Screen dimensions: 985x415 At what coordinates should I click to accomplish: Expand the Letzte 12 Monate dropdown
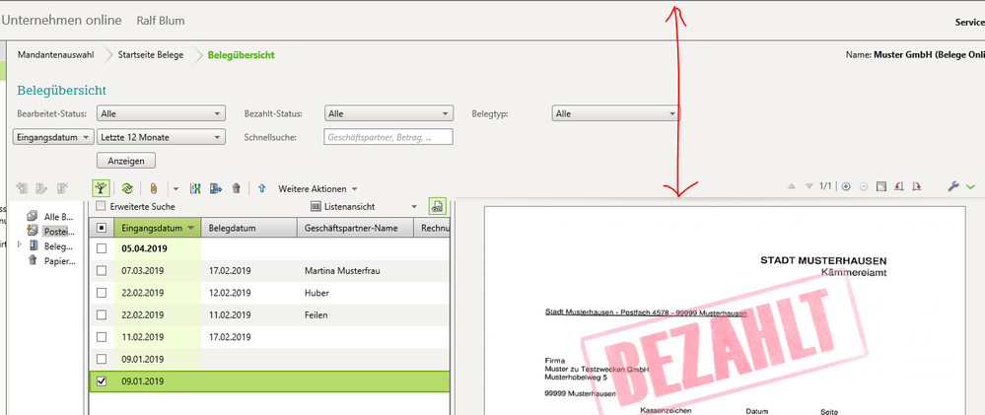tap(162, 137)
